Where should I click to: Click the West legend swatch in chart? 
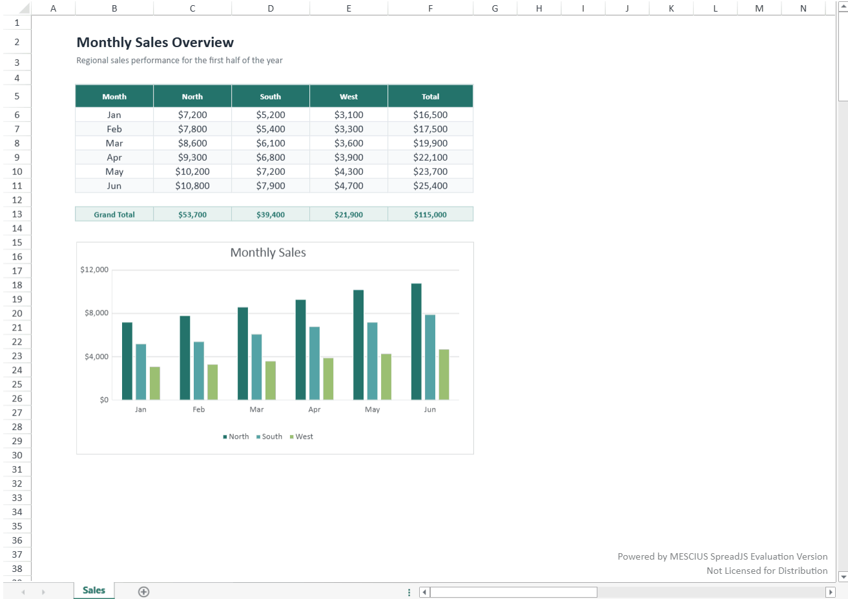(x=292, y=437)
